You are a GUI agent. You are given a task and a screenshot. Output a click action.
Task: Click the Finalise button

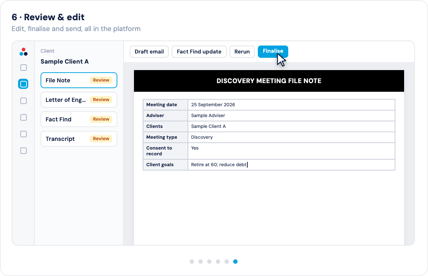273,52
